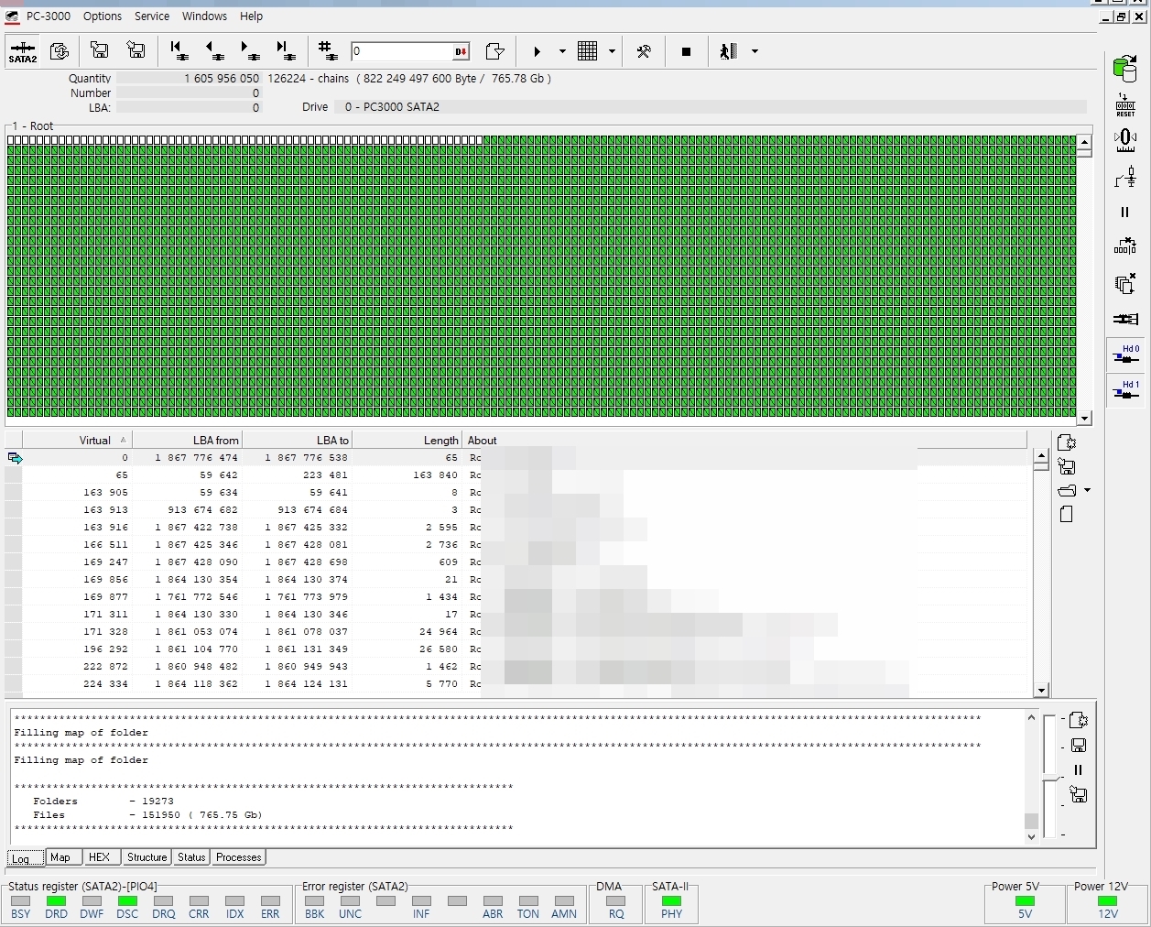Viewport: 1151px width, 927px height.
Task: Click the grid map view toolbar icon
Action: (x=588, y=51)
